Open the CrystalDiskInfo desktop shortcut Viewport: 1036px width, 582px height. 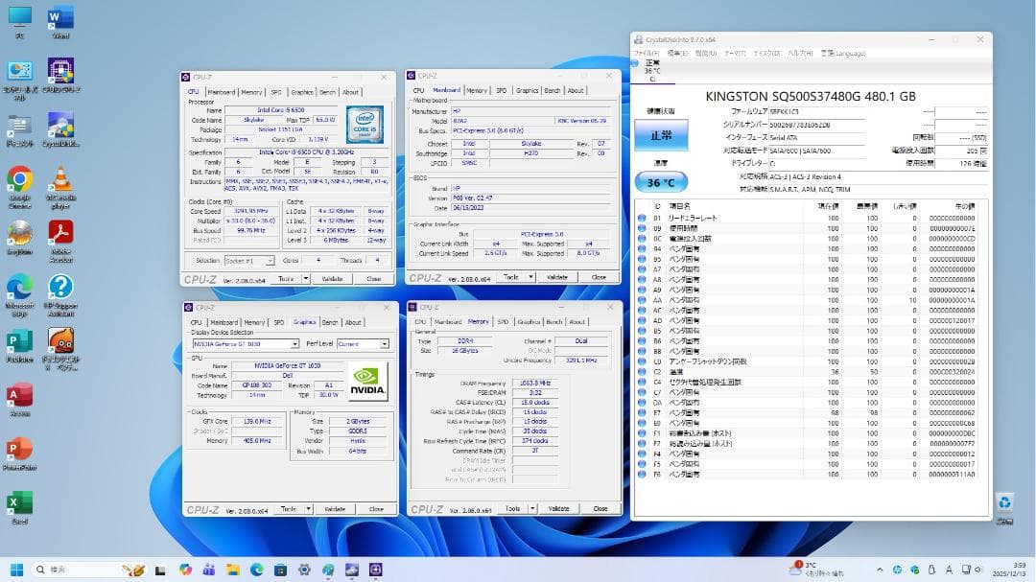[x=60, y=129]
